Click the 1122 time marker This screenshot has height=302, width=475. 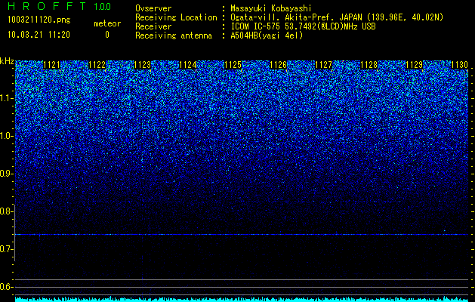[97, 65]
